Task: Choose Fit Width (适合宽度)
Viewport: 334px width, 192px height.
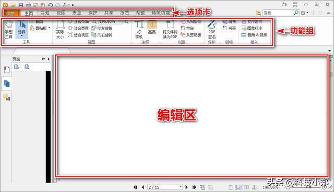Action: pos(78,28)
